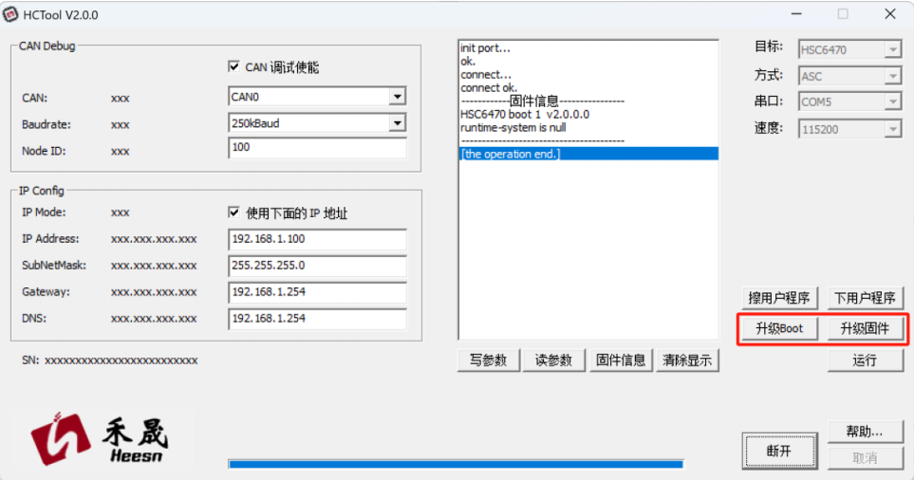Expand the 250kBaud baudrate dropdown
Viewport: 914px width, 480px height.
click(397, 123)
